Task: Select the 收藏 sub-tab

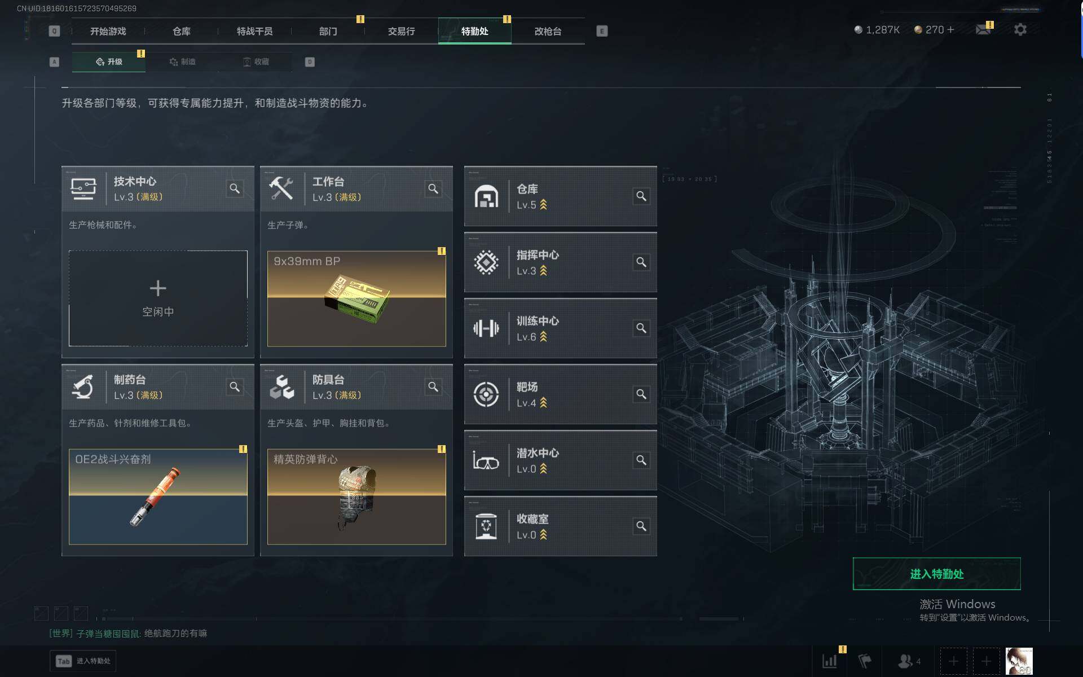Action: [256, 61]
